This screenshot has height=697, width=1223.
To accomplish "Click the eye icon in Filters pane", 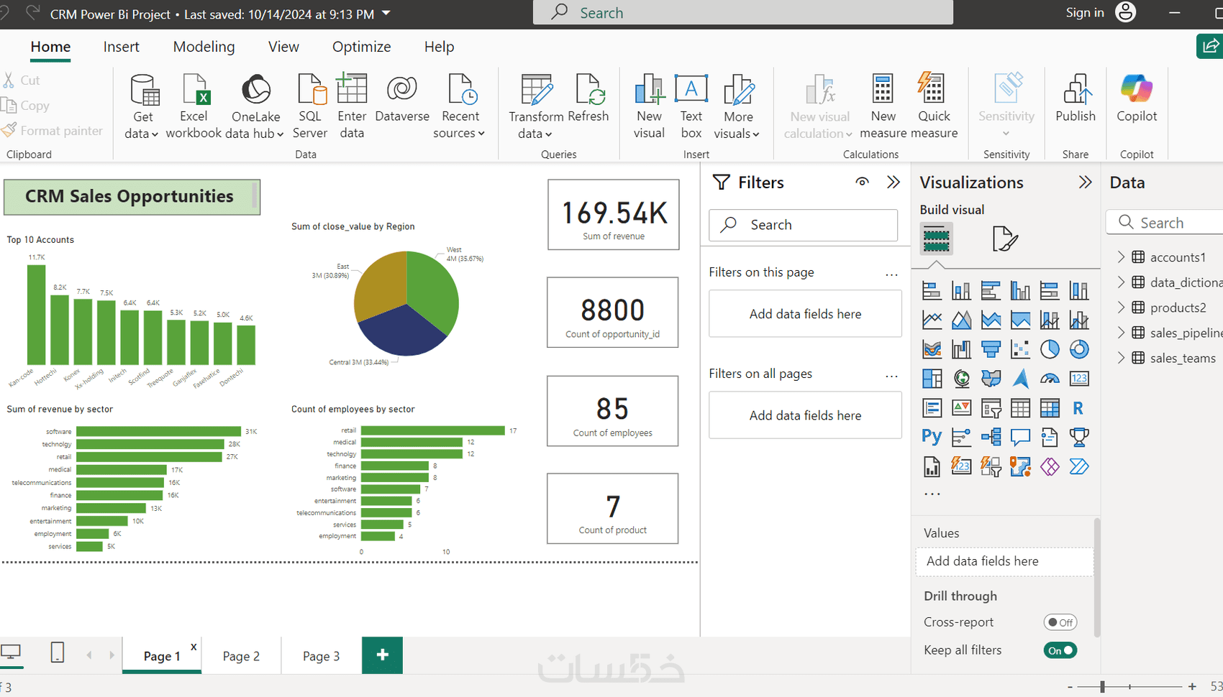I will click(862, 182).
